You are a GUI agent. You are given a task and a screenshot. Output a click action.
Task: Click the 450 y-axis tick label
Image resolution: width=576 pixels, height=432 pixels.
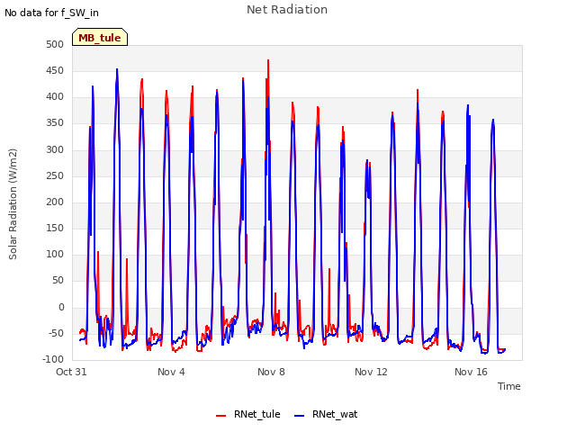pyautogui.click(x=55, y=70)
